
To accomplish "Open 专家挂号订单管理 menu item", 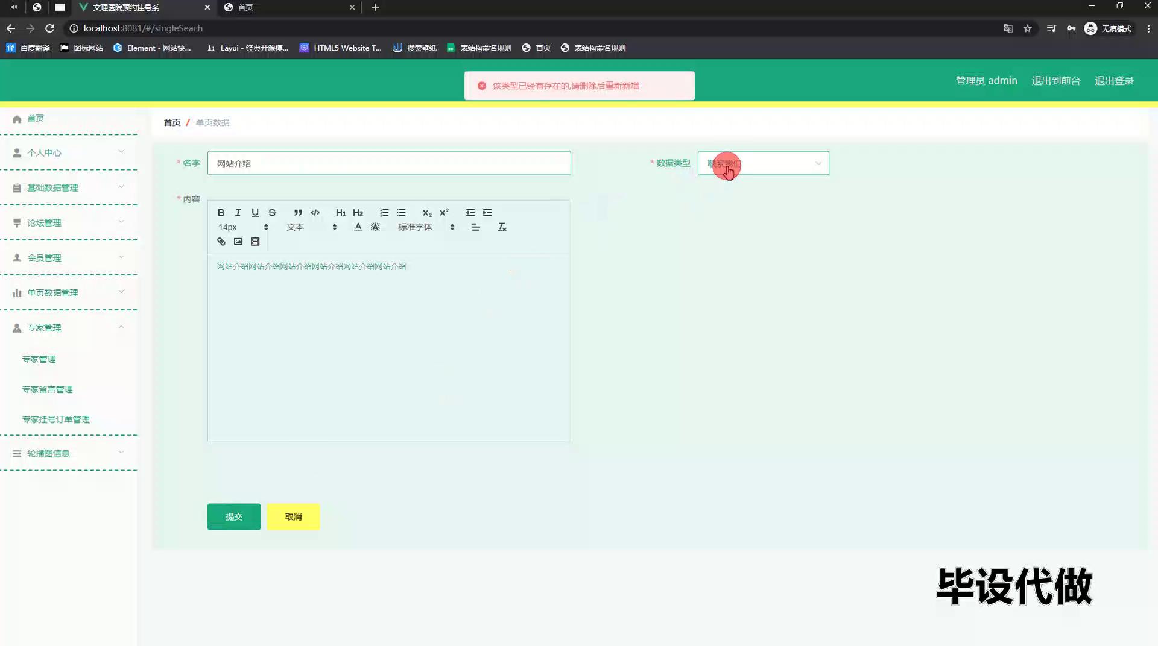I will (55, 419).
